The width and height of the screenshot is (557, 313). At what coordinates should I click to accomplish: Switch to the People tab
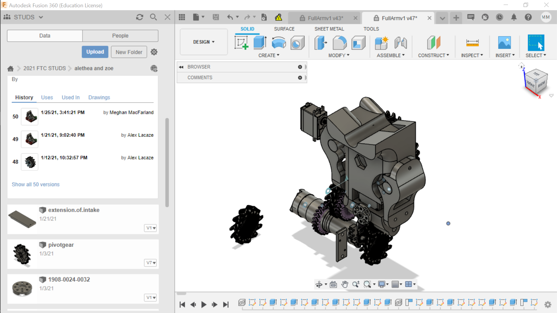pos(120,35)
